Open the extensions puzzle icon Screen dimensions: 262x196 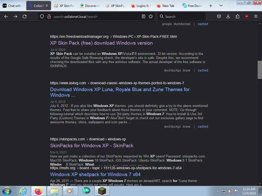point(237,16)
